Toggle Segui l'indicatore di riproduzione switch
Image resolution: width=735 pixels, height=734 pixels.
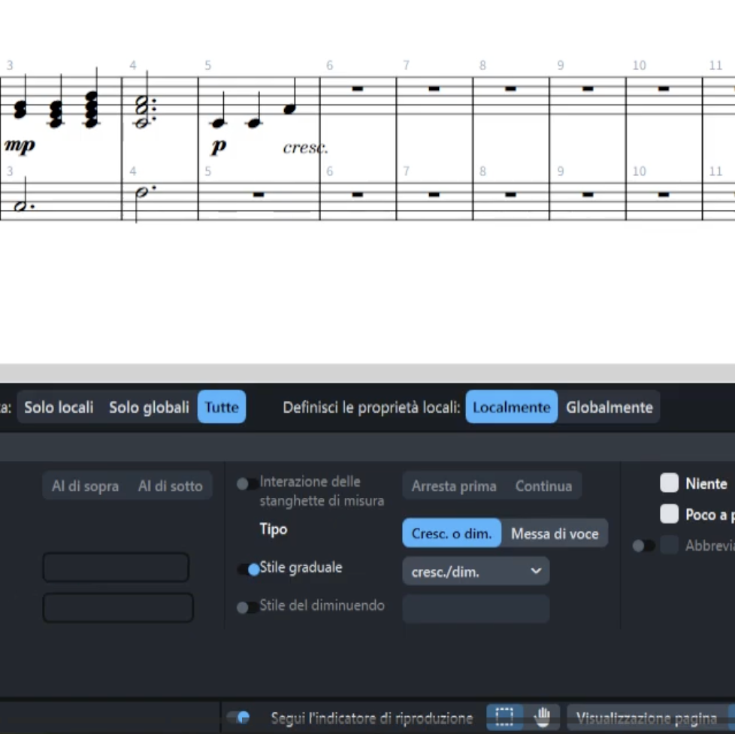(x=238, y=717)
